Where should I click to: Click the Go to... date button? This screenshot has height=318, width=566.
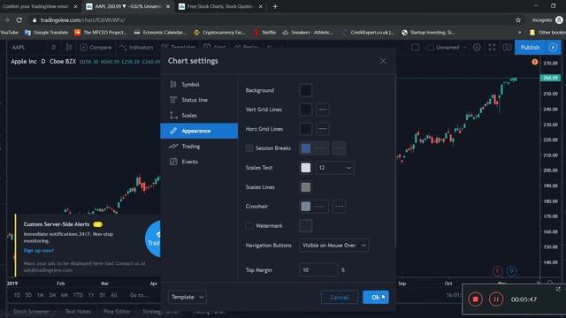[x=139, y=295]
